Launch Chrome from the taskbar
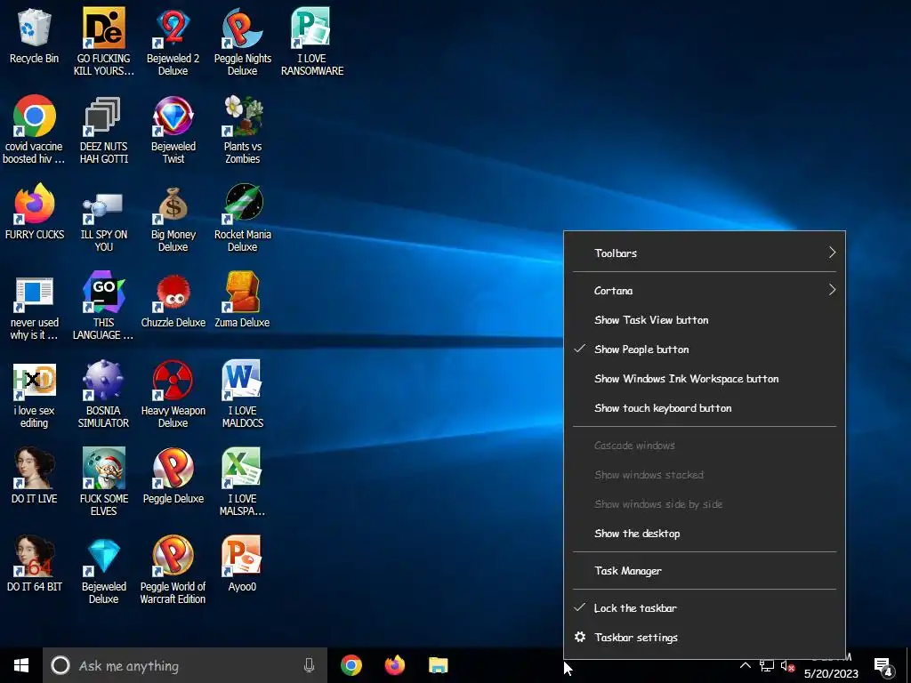911x683 pixels. pos(351,665)
